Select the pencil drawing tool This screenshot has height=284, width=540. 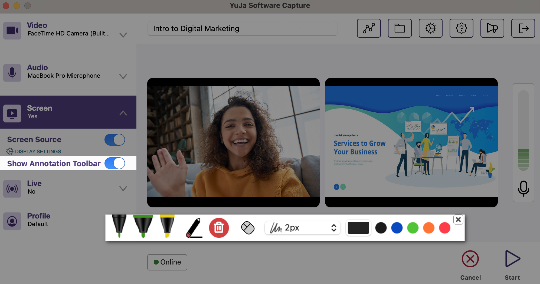tap(193, 228)
